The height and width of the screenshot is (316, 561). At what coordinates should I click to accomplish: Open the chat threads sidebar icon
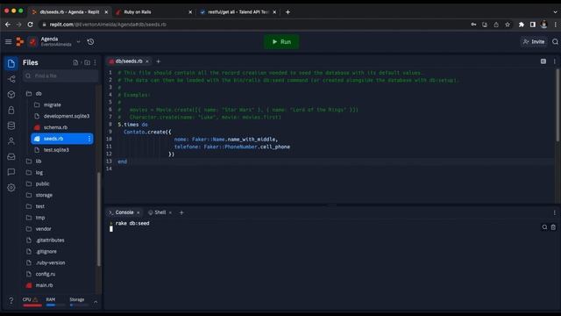click(x=11, y=172)
